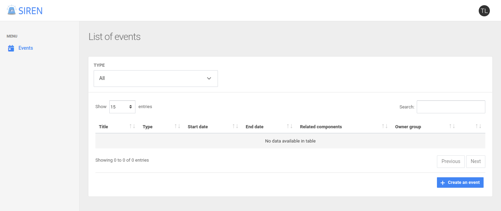Open the TL user avatar menu
Screen dimensions: 501x211
coord(484,11)
